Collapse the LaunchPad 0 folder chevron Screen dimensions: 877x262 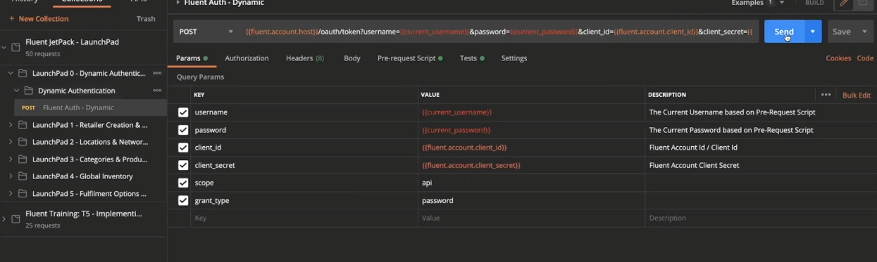[x=11, y=73]
